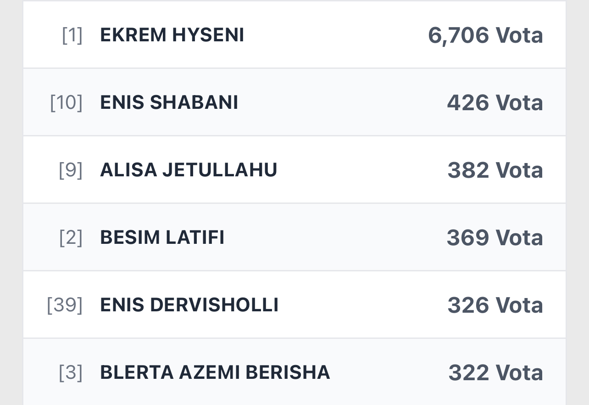
Task: Select BLERTA AZEMI BERISHA name
Action: [x=215, y=372]
